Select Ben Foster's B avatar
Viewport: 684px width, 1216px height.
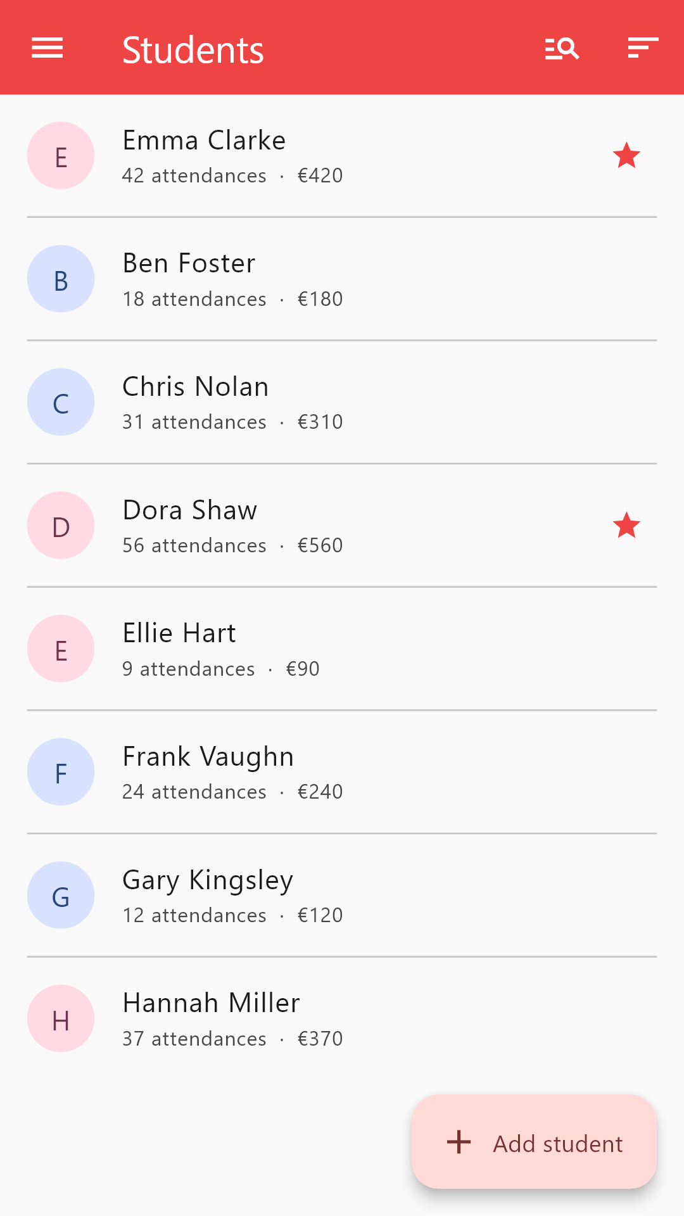(61, 279)
